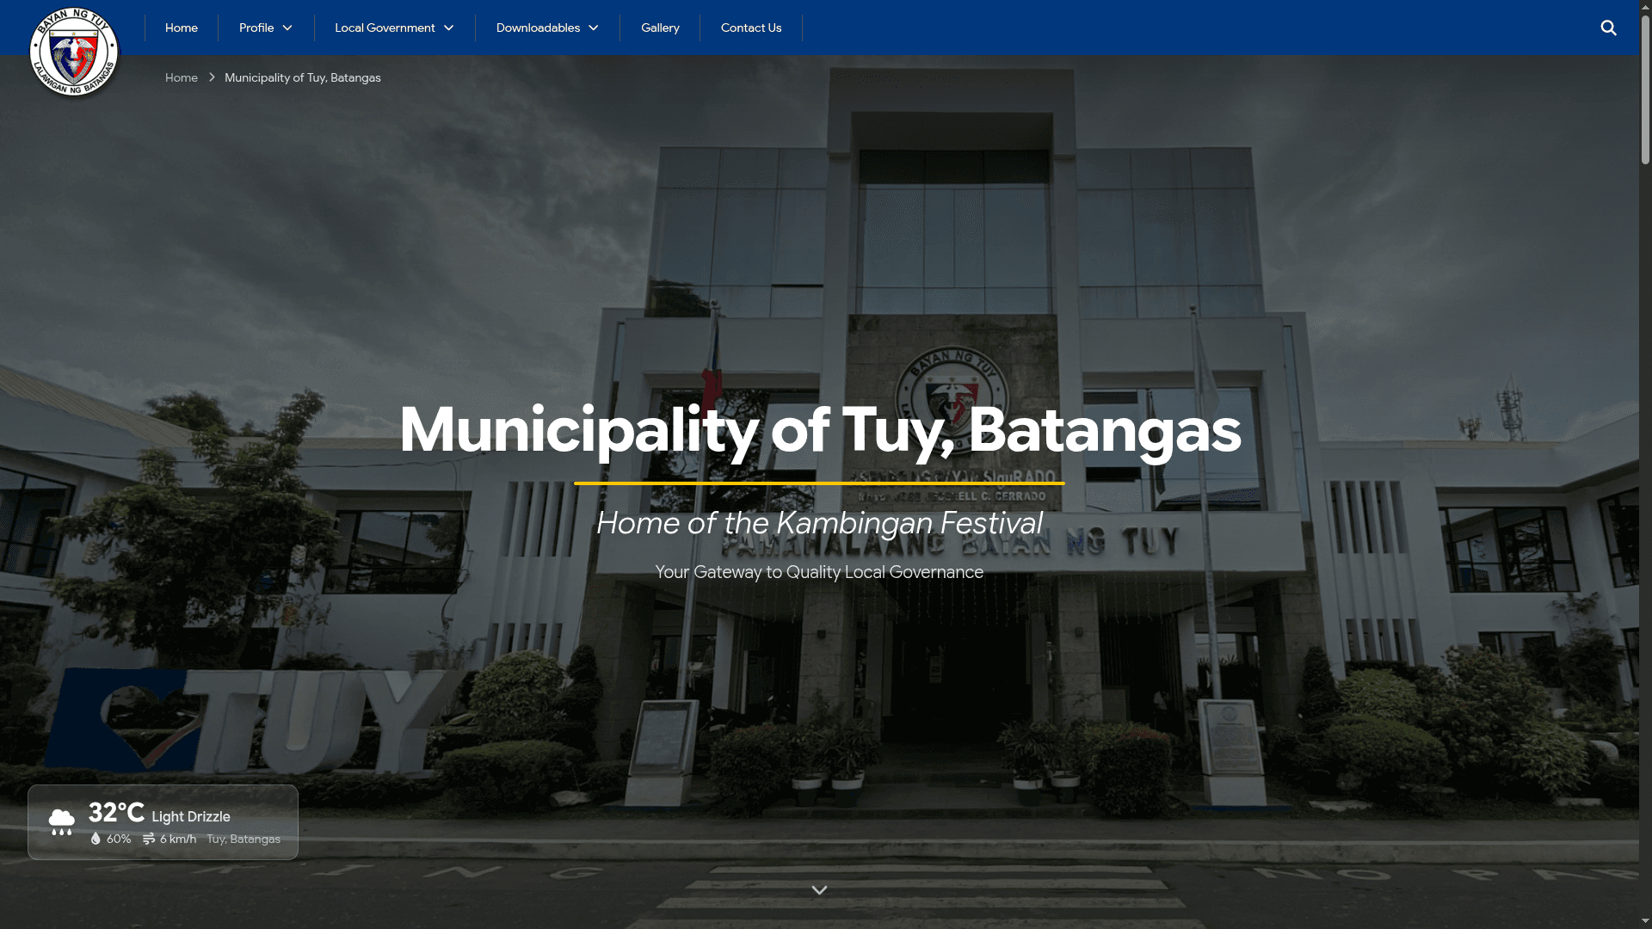1652x929 pixels.
Task: Click the Home of the Kambingan Festival subtitle
Action: click(x=819, y=523)
